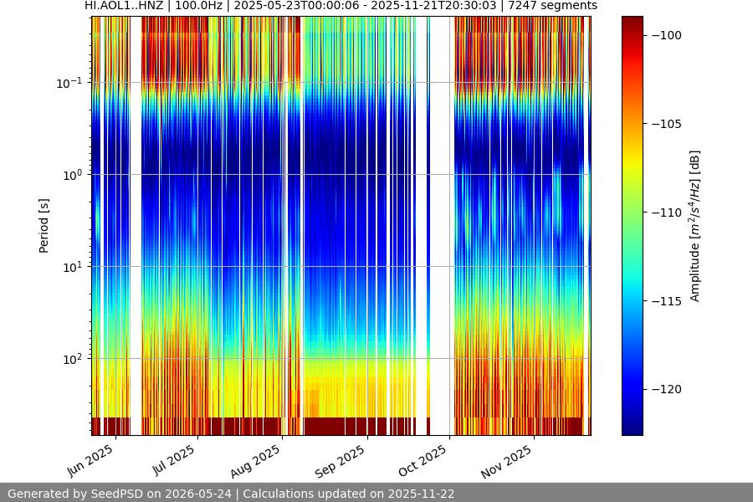
Task: Click the white data gap in mid-June
Action: pyautogui.click(x=136, y=226)
